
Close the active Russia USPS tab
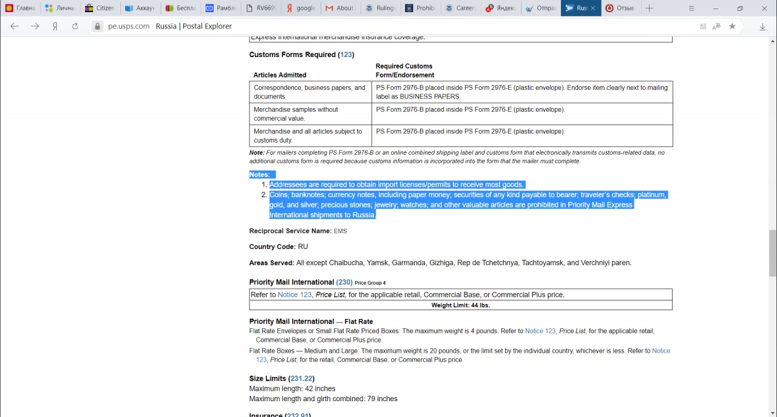(x=593, y=8)
